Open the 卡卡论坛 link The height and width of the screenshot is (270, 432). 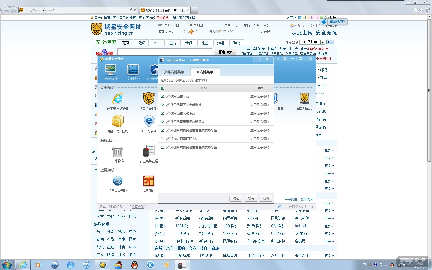(x=291, y=200)
